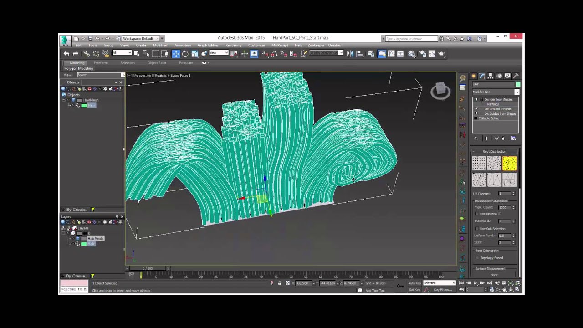Screen dimensions: 583x328
Task: Open the Hierarchy command panel tab
Action: pos(491,76)
